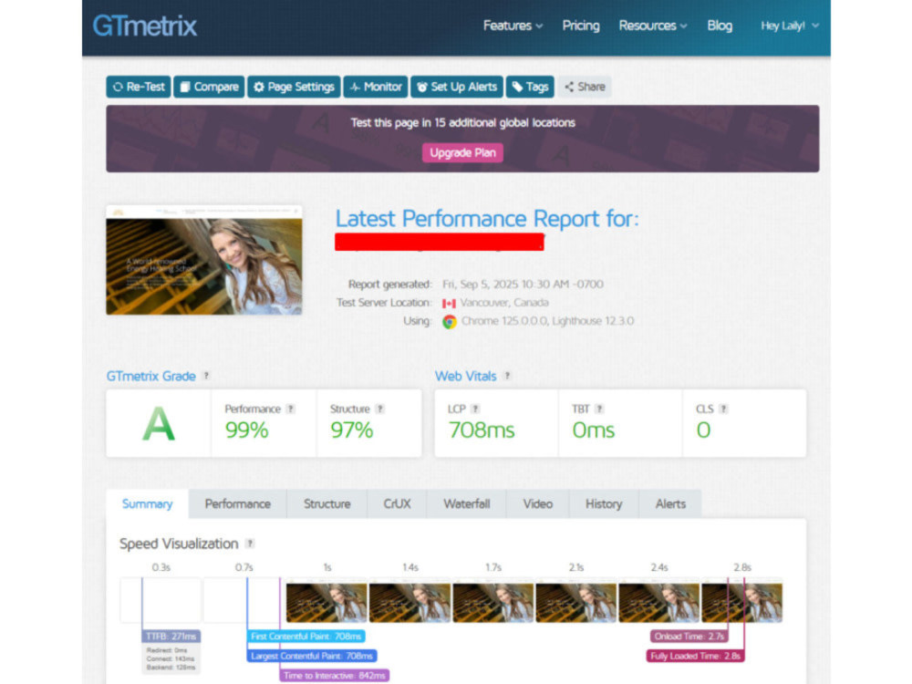Click the 0ms TBT value

coord(594,430)
